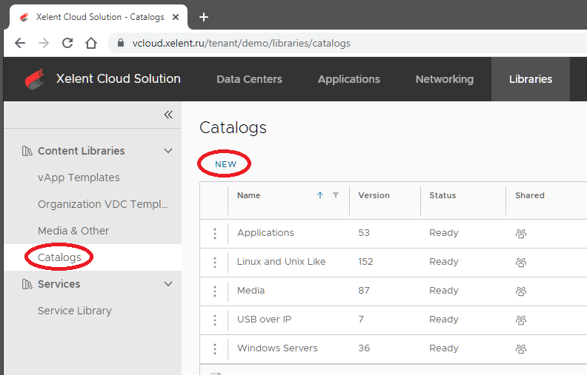Open the Networking menu

tap(445, 79)
